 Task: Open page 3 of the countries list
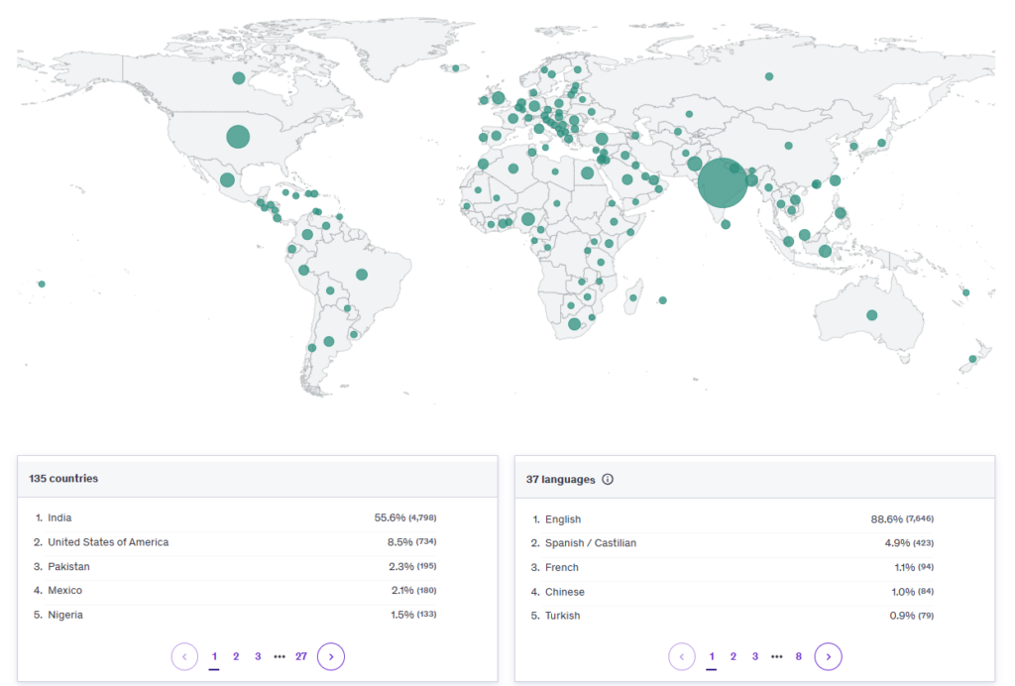[x=258, y=656]
